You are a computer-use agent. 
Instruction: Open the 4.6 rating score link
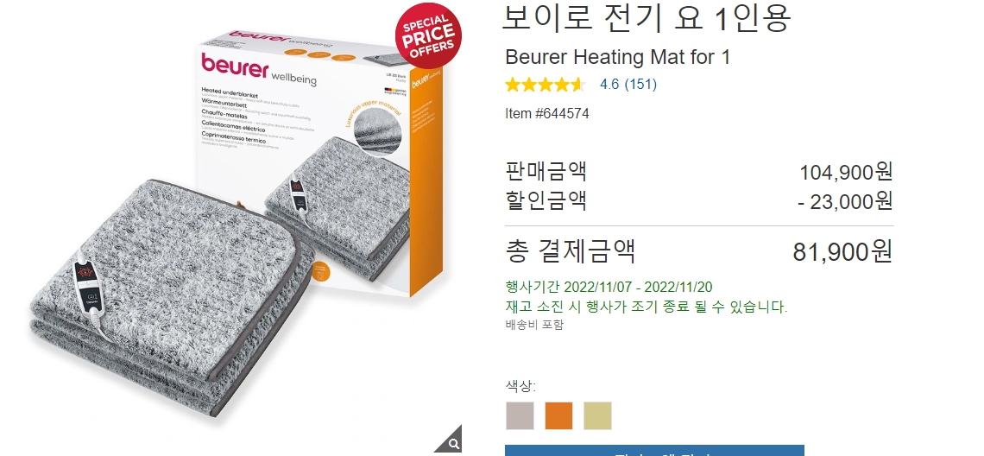tap(609, 84)
